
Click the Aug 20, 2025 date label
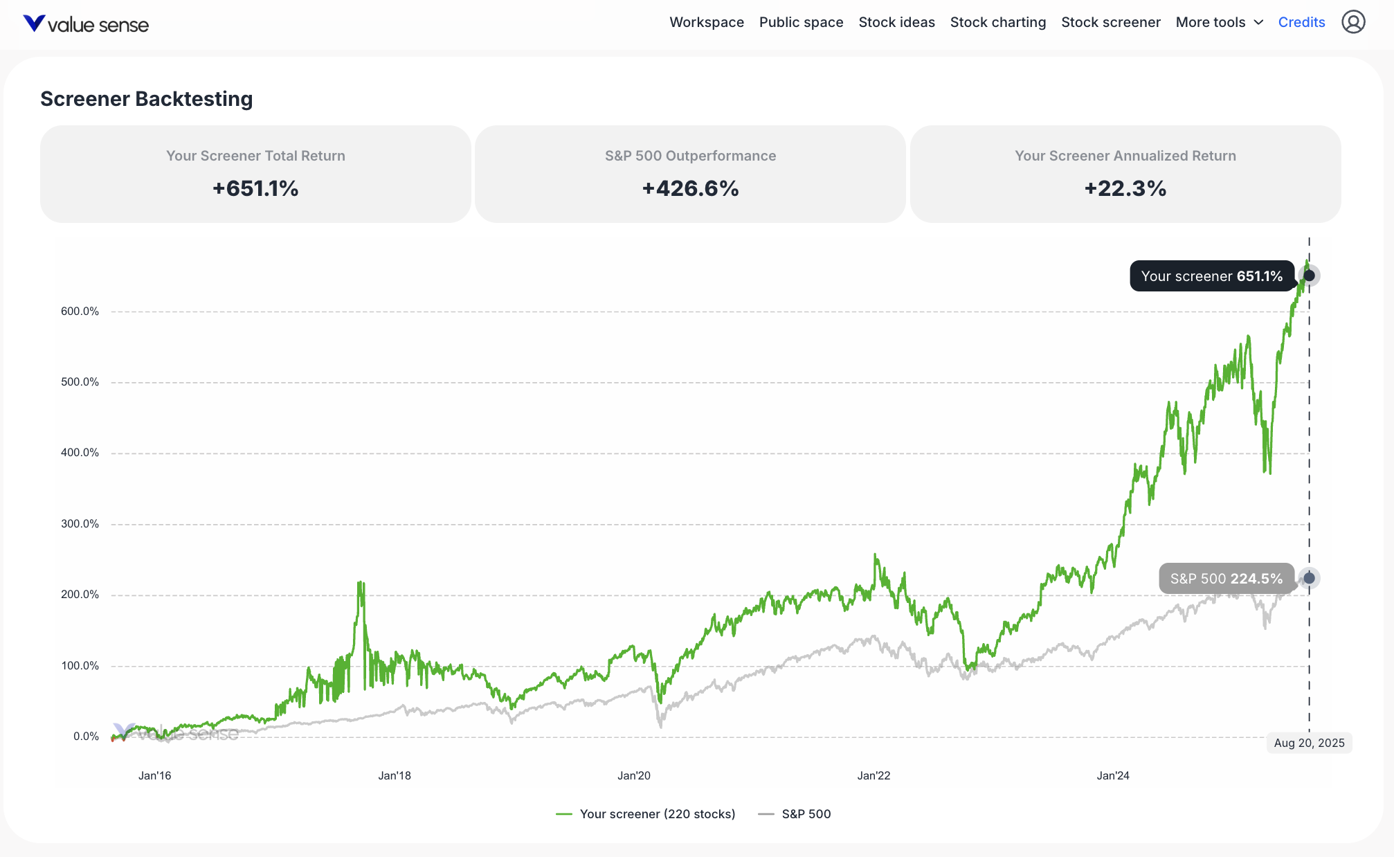1309,743
